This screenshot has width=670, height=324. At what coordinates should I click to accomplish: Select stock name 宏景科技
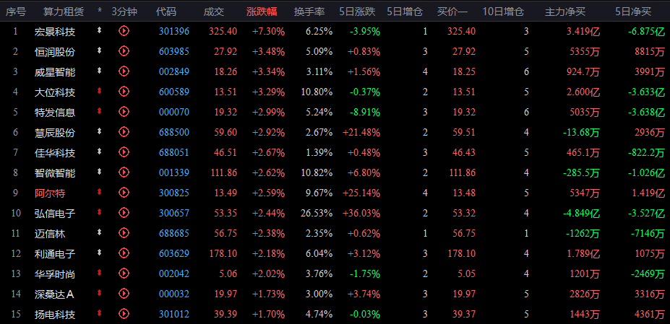click(x=55, y=31)
